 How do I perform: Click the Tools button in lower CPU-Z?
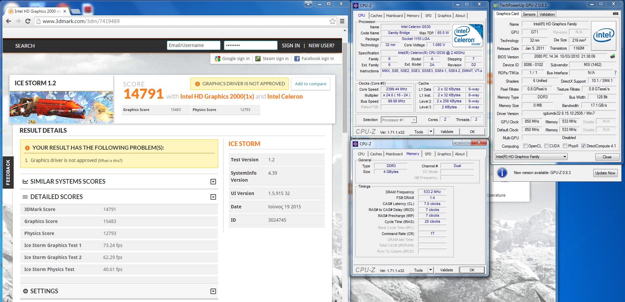pyautogui.click(x=418, y=270)
